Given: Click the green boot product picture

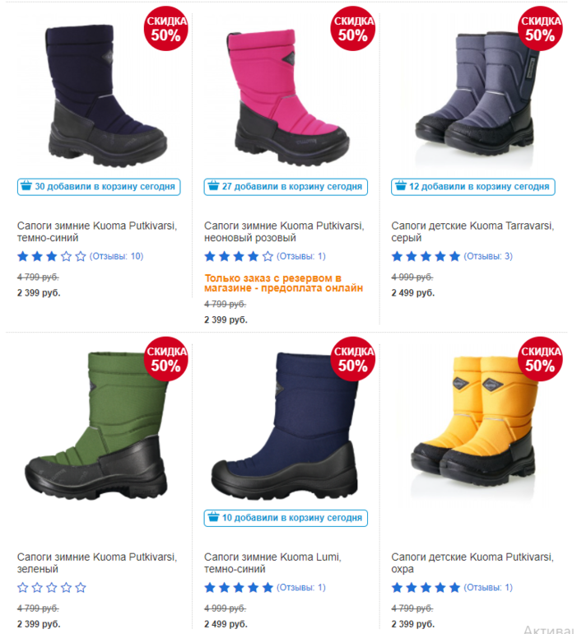Looking at the screenshot, I should coord(96,426).
